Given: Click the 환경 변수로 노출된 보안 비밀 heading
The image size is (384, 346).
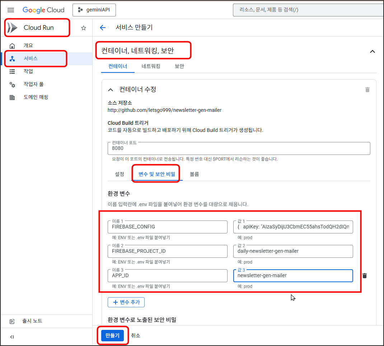Looking at the screenshot, I should (x=142, y=320).
